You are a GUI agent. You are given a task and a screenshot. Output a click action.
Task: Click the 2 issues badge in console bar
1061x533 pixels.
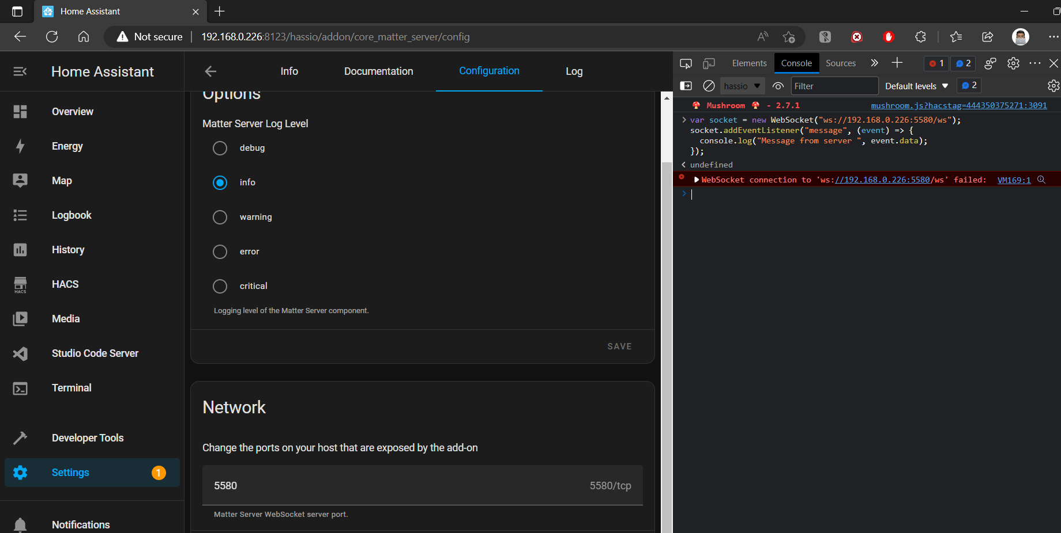[x=969, y=86]
